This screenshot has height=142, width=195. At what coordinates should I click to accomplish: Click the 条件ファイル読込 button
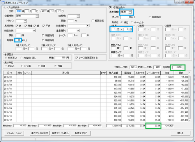pos(60,133)
